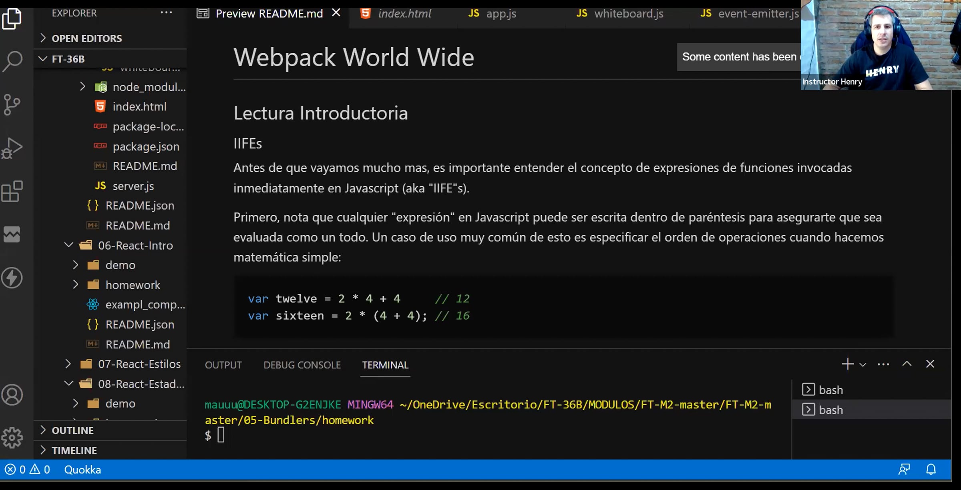Expand the 07-React-Estilos folder
The height and width of the screenshot is (490, 961).
139,364
